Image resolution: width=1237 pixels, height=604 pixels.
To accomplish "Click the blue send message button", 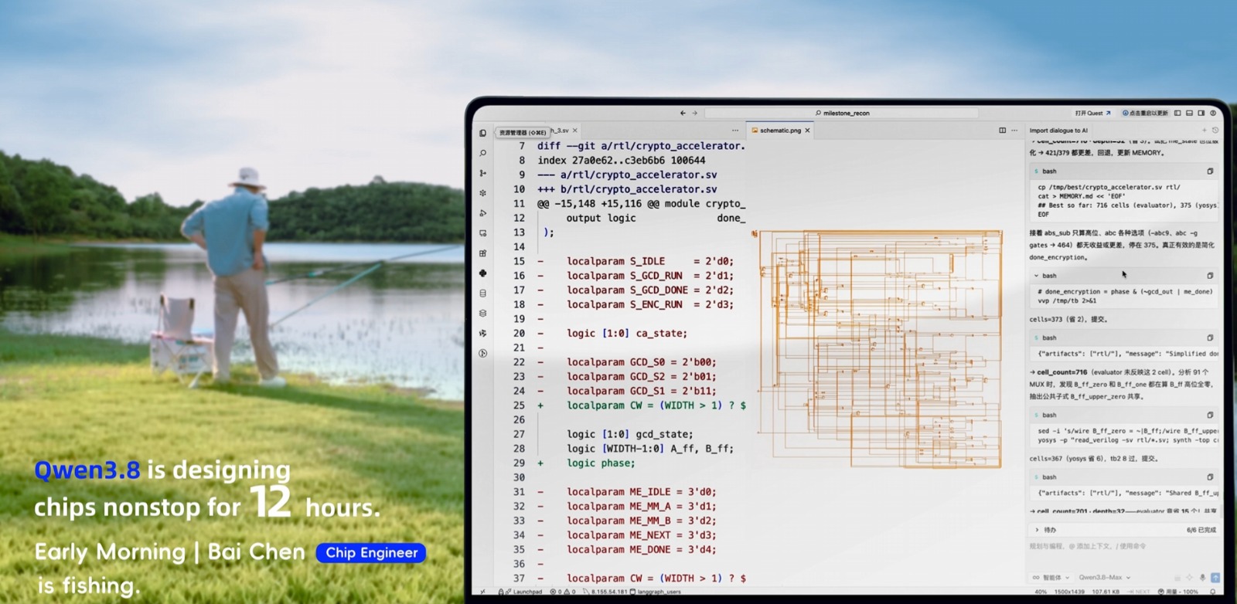I will point(1215,578).
